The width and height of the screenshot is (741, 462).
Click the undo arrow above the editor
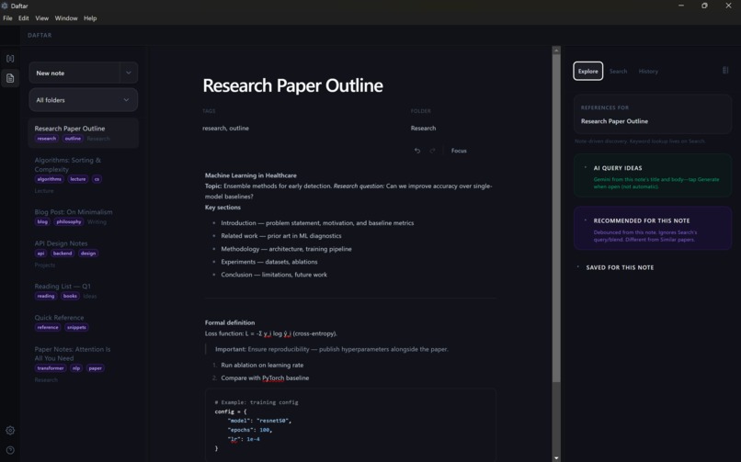coord(417,151)
